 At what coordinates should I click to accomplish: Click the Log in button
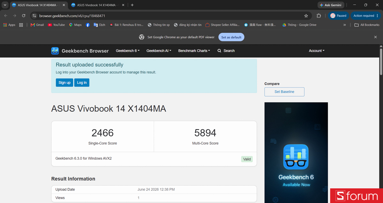tap(82, 83)
